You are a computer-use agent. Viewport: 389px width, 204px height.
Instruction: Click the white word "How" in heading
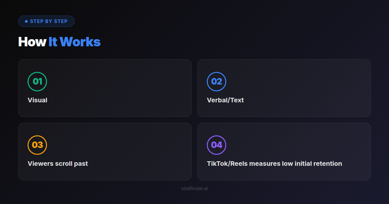[32, 42]
